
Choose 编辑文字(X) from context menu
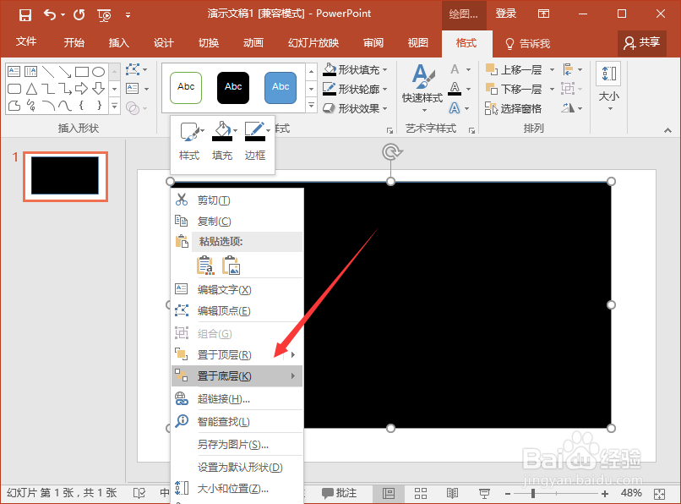tap(237, 289)
